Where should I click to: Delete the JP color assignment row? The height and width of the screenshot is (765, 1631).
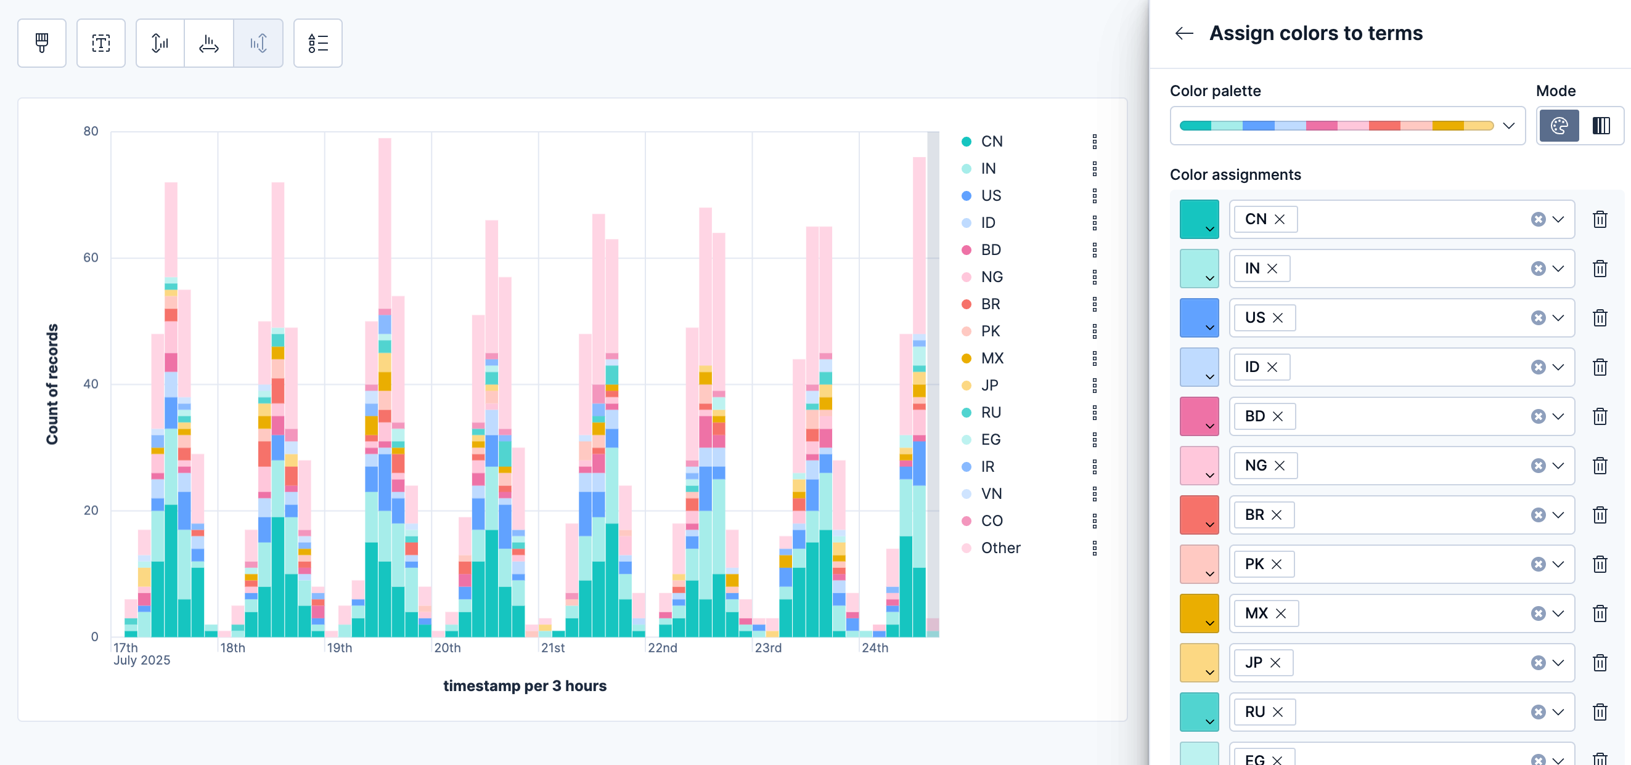click(1600, 663)
